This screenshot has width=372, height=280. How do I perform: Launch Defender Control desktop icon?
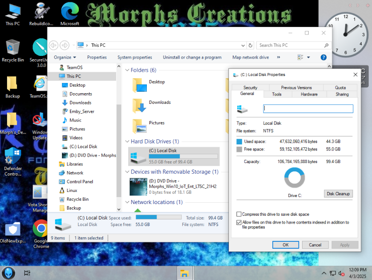tap(13, 162)
